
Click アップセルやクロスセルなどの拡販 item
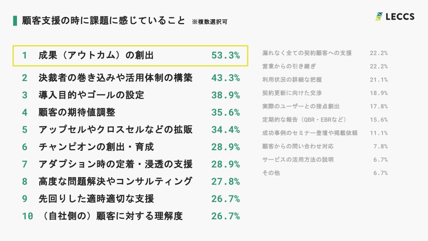click(x=115, y=129)
